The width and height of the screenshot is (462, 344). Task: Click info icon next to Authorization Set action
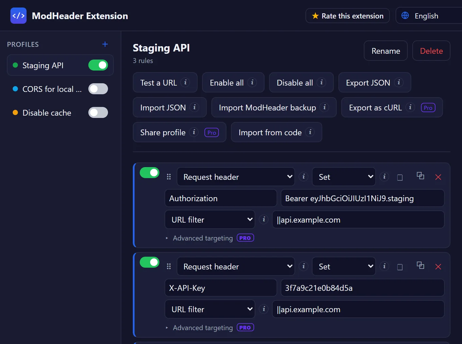pos(384,176)
